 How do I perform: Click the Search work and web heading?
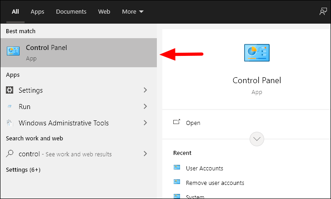[35, 138]
